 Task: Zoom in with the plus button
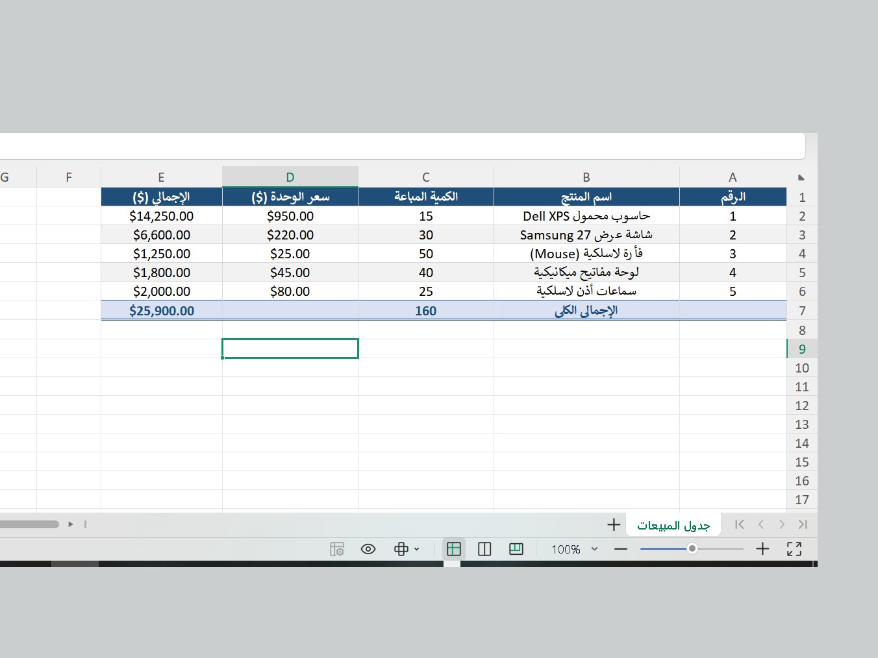[x=762, y=549]
